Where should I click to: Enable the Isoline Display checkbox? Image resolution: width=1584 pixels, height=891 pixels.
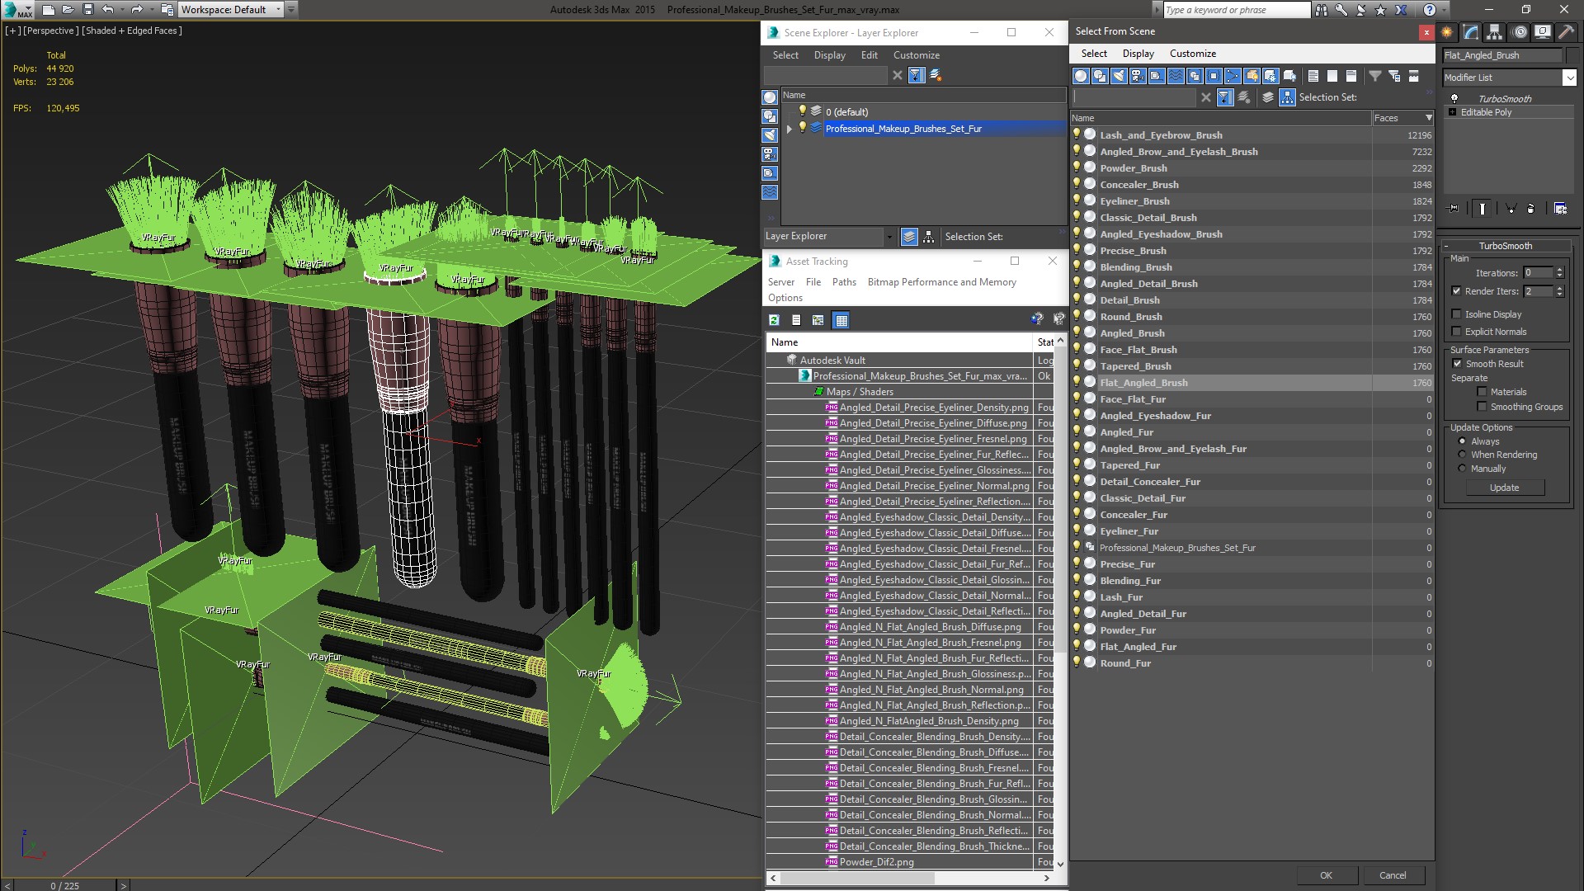tap(1456, 314)
